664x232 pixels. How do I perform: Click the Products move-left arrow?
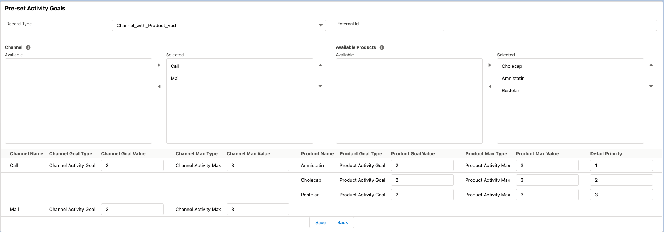[x=490, y=86]
